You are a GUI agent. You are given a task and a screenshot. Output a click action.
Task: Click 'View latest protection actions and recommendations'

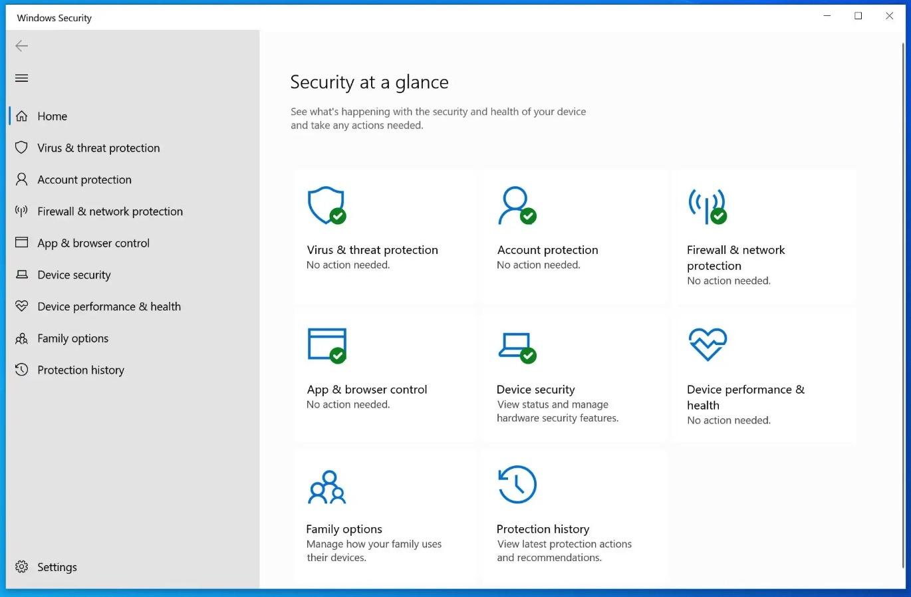click(x=564, y=551)
